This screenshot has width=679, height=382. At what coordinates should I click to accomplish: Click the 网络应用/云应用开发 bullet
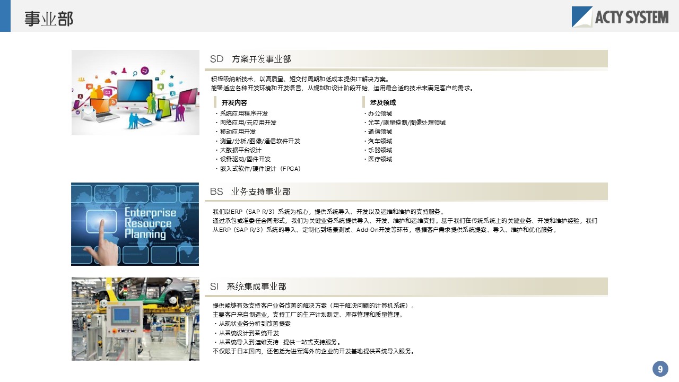(x=245, y=123)
